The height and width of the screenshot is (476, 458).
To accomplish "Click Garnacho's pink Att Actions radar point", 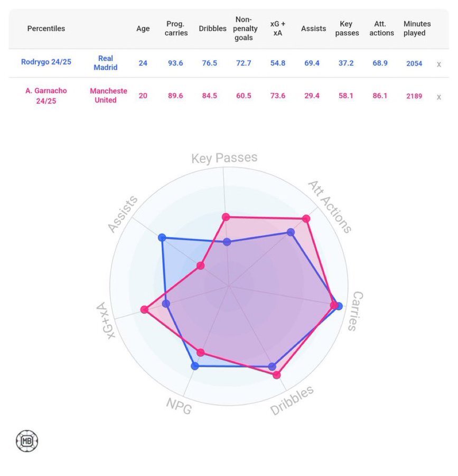I will (306, 218).
